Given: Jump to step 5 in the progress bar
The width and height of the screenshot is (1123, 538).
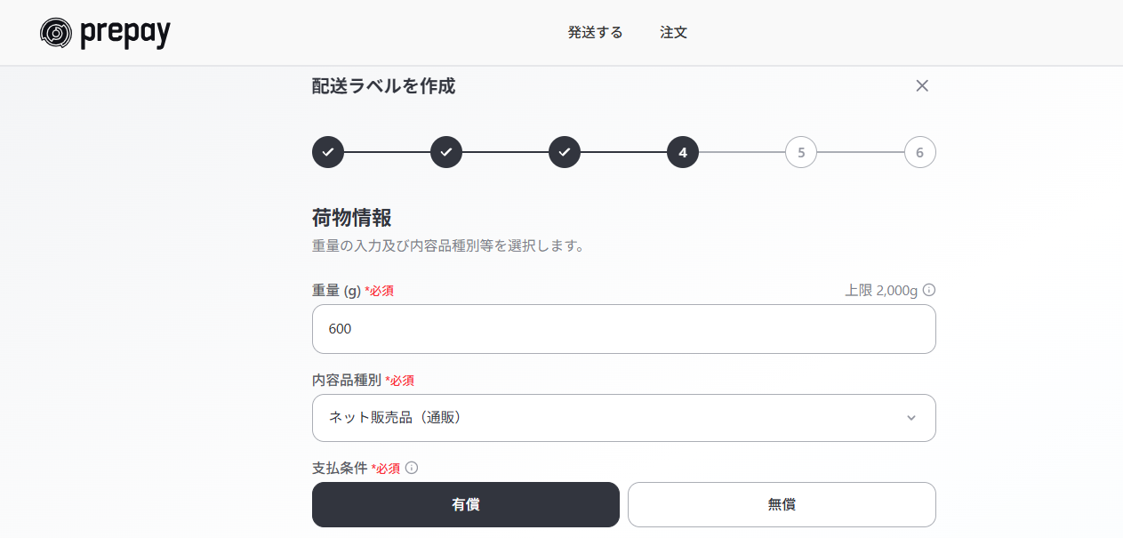Looking at the screenshot, I should pos(801,152).
